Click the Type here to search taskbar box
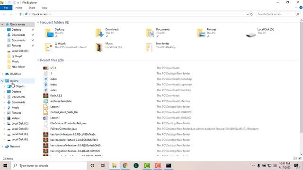 49,166
